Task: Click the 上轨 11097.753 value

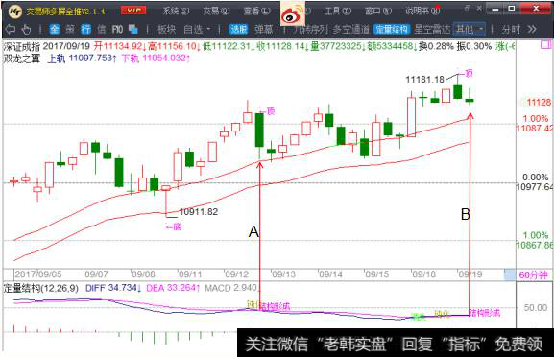Action: coord(82,58)
